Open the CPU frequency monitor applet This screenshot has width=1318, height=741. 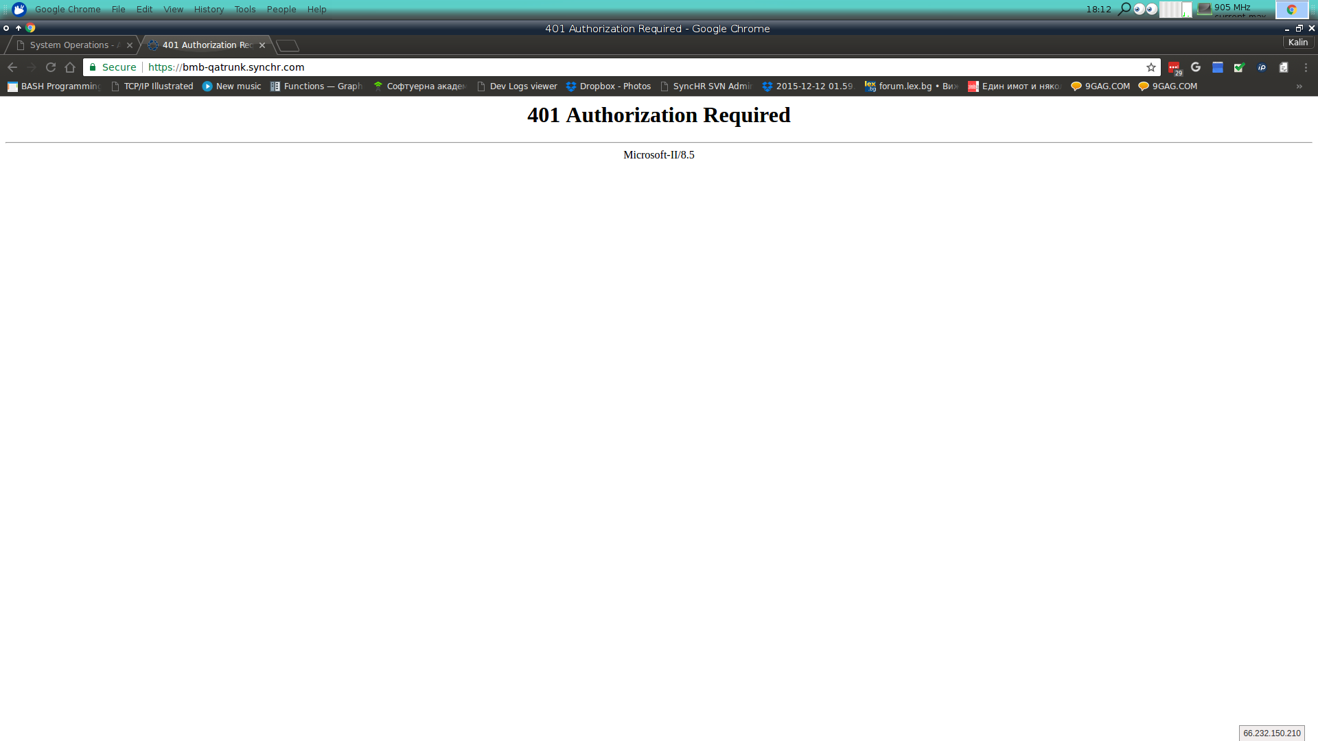coord(1233,10)
